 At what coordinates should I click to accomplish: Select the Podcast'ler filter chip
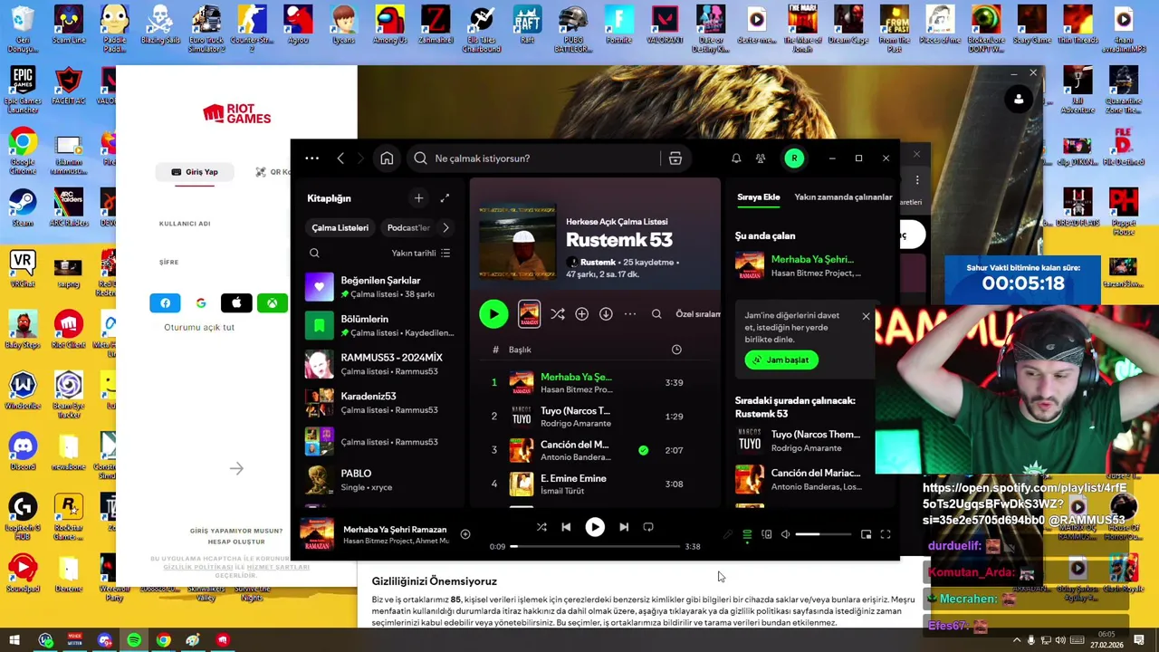[x=408, y=228]
